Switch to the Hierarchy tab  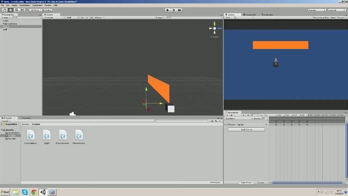(9, 15)
